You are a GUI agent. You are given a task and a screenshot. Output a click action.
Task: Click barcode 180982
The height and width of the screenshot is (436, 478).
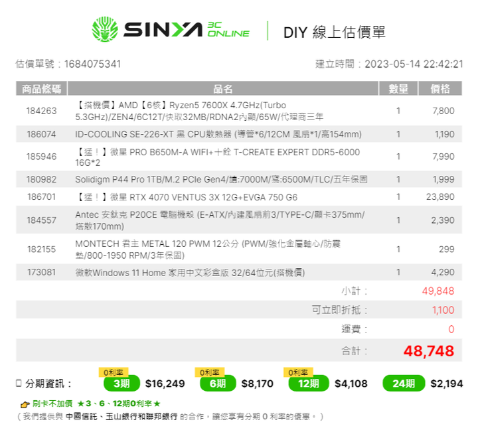point(41,179)
